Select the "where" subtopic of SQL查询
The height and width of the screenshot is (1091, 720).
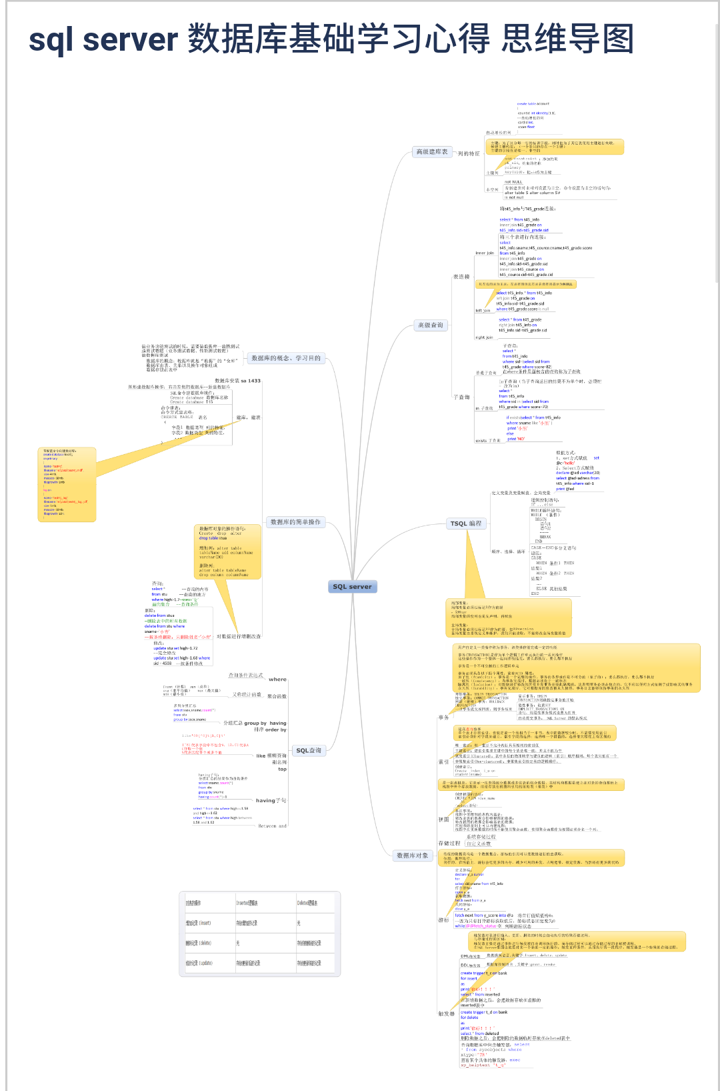[x=278, y=680]
